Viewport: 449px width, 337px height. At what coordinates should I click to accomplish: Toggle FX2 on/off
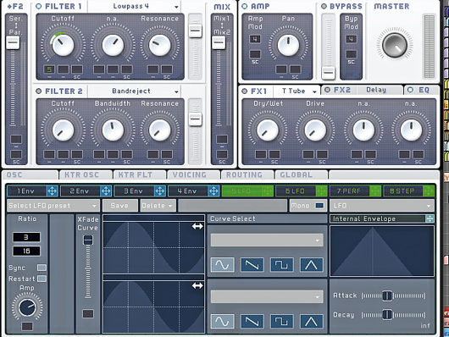tap(327, 90)
